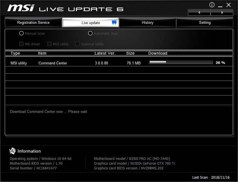
Task: Click the LIVE UPDATE 6 title text
Action: [81, 9]
